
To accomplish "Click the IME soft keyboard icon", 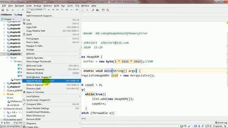I will point(196,126).
